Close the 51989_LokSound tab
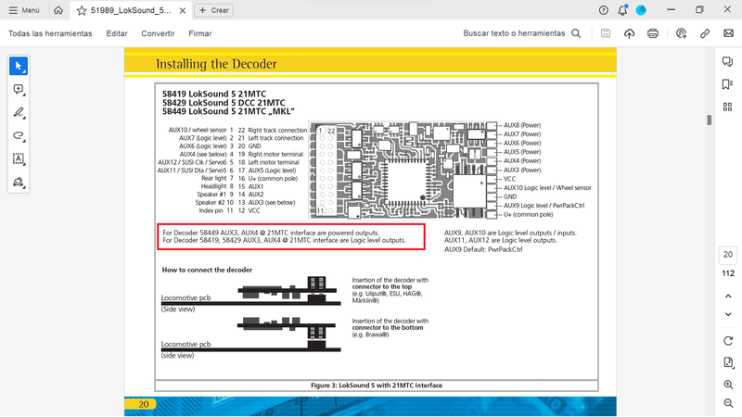The width and height of the screenshot is (742, 417). pos(182,10)
